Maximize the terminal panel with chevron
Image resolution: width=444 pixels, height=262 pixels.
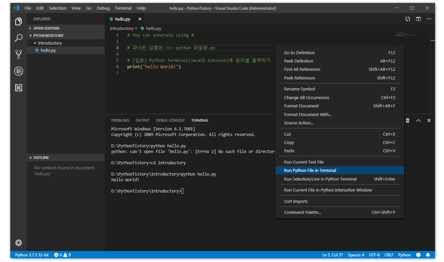[418, 120]
